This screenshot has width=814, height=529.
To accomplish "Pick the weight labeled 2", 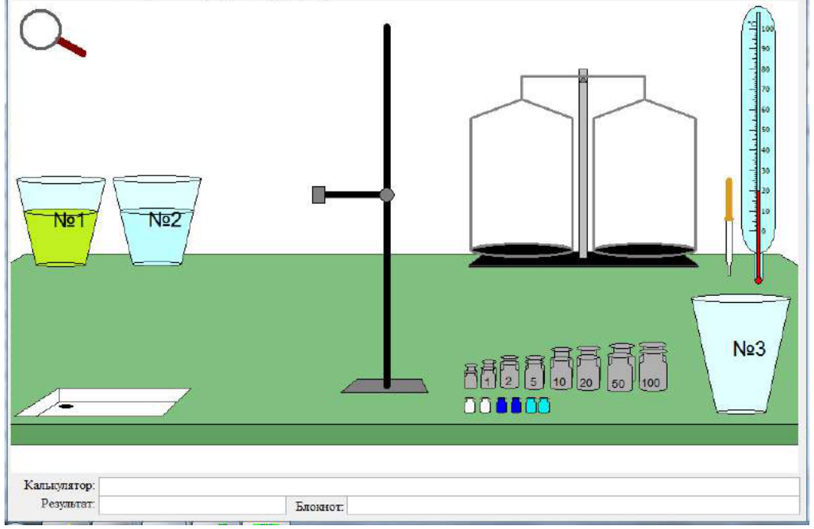I will pos(509,373).
